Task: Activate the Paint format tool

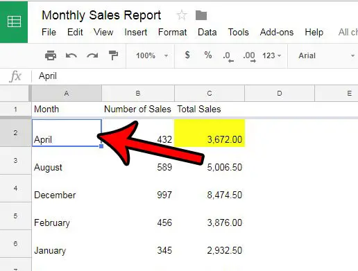Action: click(113, 55)
